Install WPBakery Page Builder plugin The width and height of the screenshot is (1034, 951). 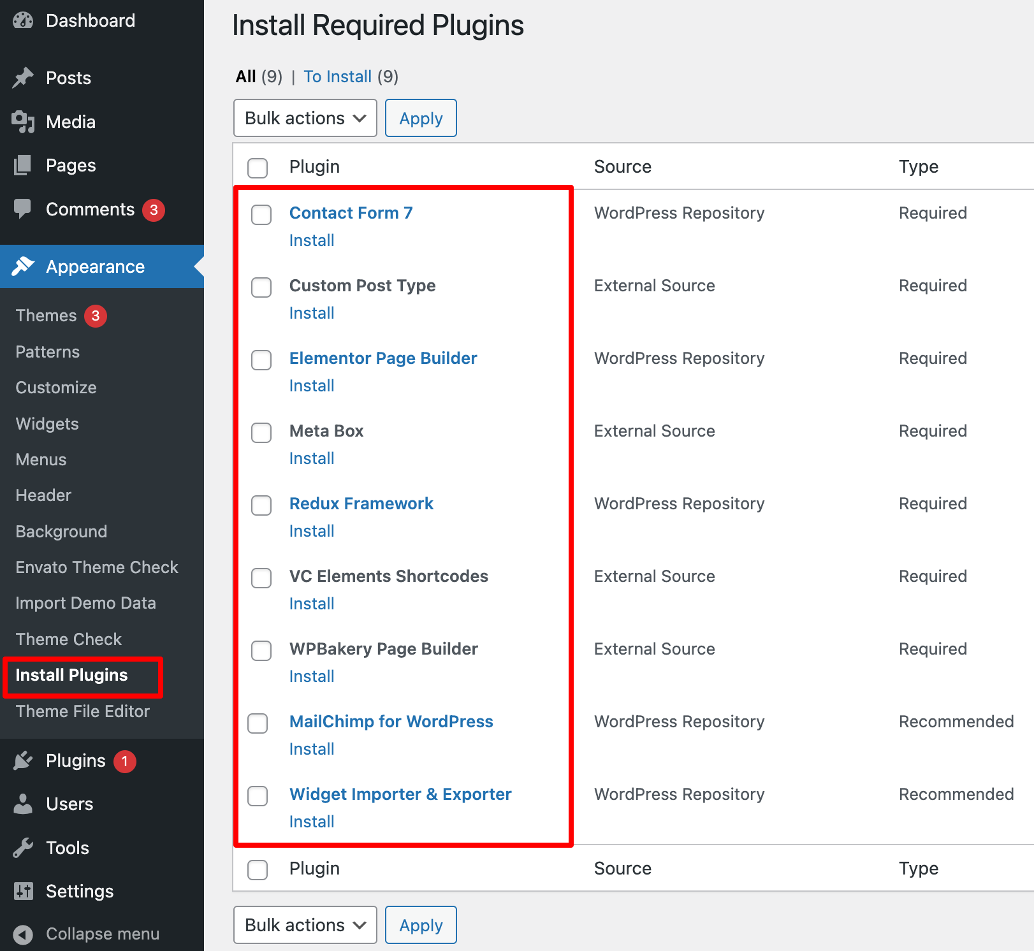[312, 676]
